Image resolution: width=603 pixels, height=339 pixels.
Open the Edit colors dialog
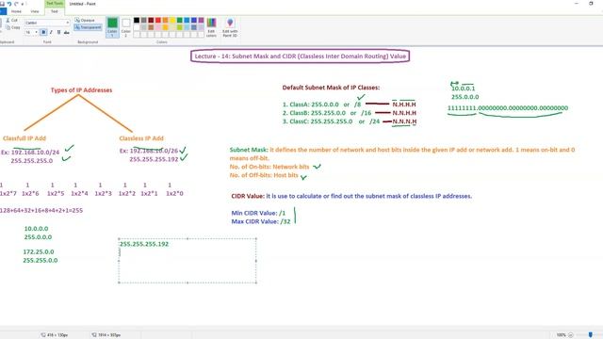click(211, 27)
